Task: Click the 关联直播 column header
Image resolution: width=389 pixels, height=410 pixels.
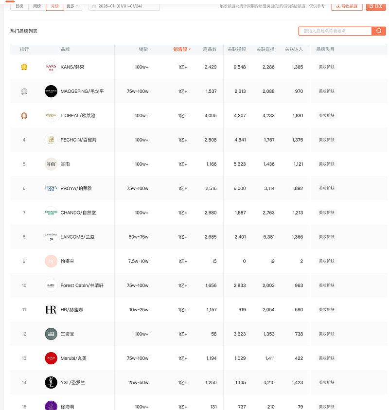Action: (x=265, y=49)
